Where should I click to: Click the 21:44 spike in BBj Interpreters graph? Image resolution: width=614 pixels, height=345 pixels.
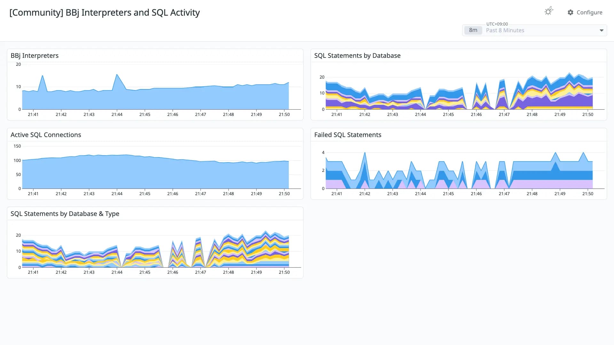click(117, 75)
